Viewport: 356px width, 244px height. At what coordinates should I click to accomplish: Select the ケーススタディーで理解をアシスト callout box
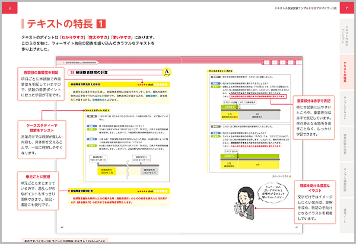pyautogui.click(x=42, y=139)
